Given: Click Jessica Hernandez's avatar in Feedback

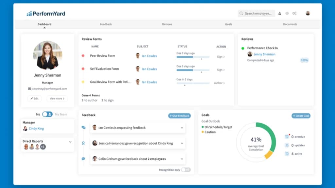Looking at the screenshot, I should click(95, 143).
